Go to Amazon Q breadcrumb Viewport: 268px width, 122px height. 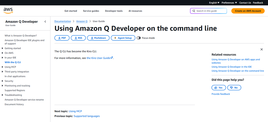(82, 21)
